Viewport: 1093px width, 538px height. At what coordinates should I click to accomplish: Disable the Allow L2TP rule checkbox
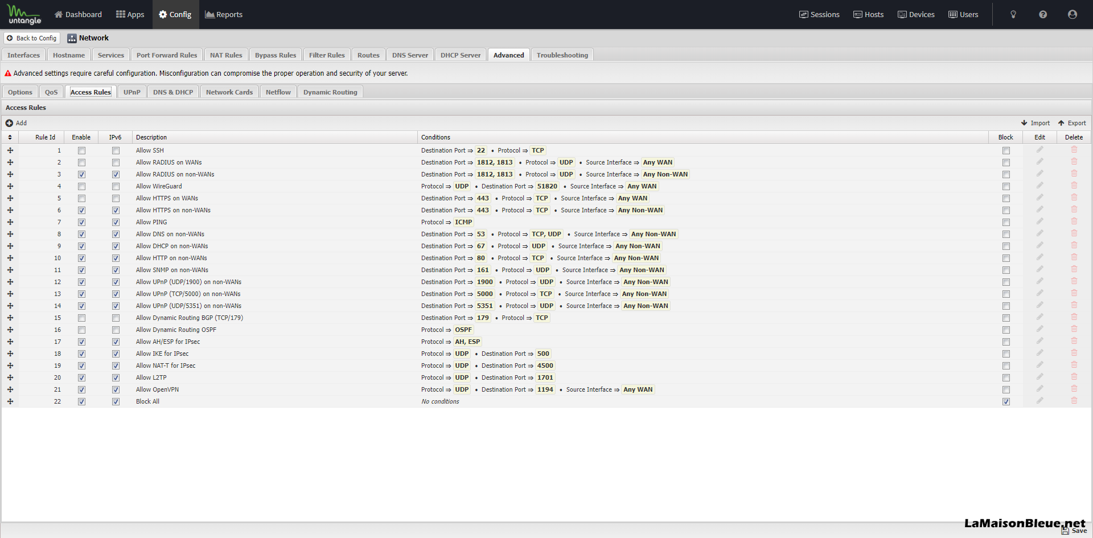click(81, 378)
